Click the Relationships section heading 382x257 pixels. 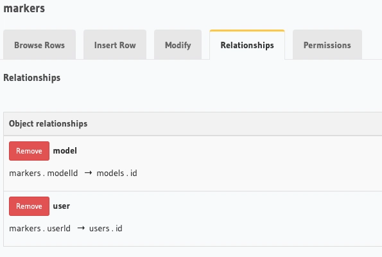click(x=32, y=78)
